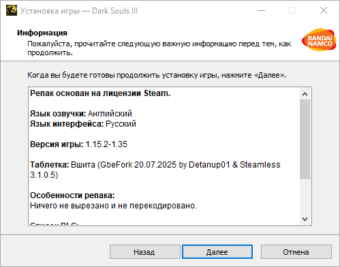
Task: Click the 'Таблетка: Вшита' line
Action: coord(155,170)
